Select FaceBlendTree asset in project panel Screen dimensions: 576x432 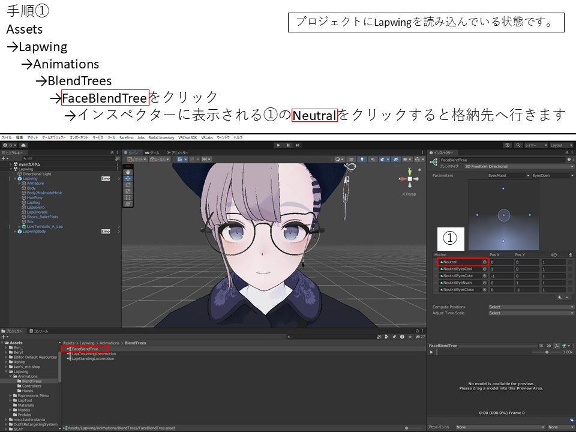(x=85, y=349)
